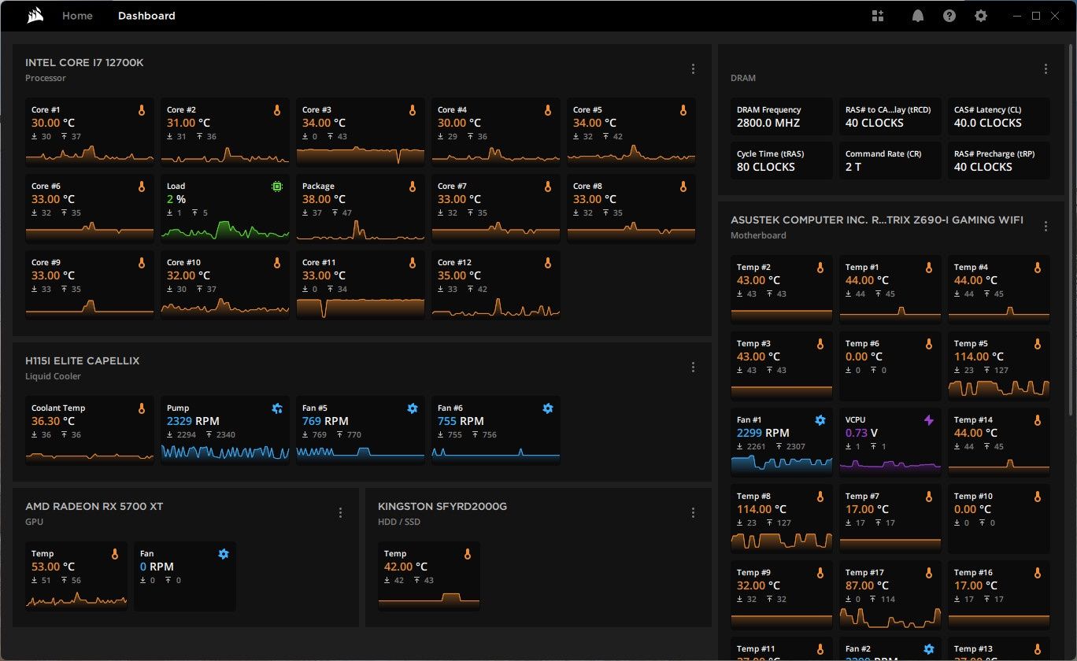
Task: Click the "H115I ELITE CAPELLIX" title
Action: [82, 361]
